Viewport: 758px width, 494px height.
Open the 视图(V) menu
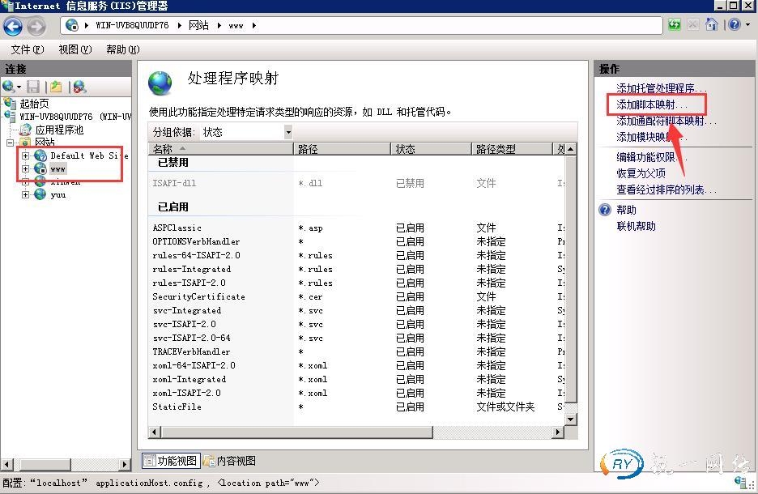click(75, 49)
